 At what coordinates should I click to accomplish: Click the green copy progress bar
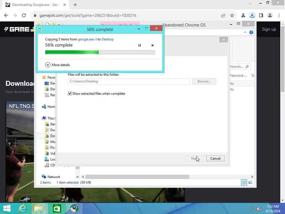tap(100, 52)
